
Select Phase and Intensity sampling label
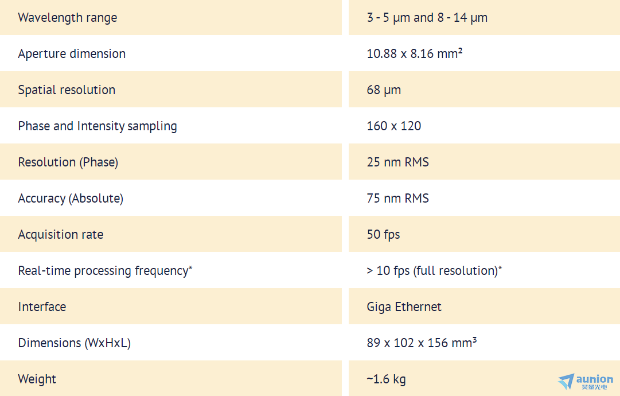click(x=98, y=126)
